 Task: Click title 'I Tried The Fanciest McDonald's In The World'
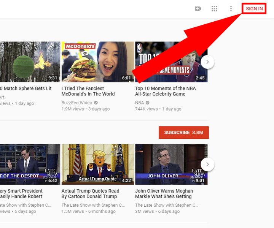click(88, 91)
